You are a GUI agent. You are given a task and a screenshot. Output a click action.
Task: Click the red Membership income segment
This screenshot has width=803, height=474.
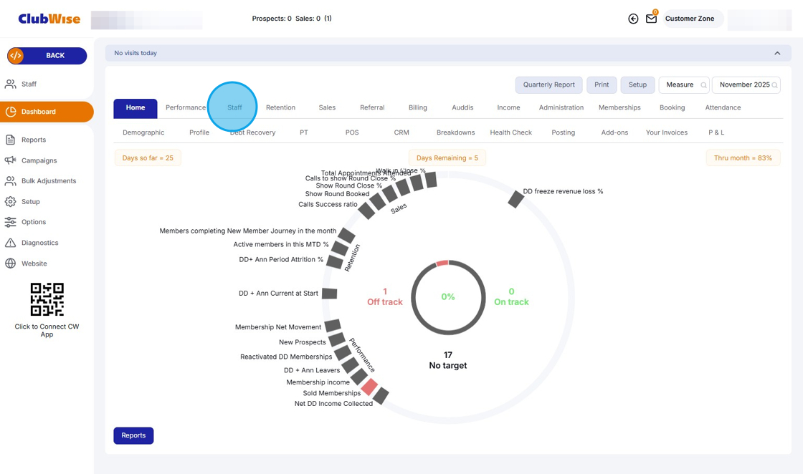(x=369, y=387)
